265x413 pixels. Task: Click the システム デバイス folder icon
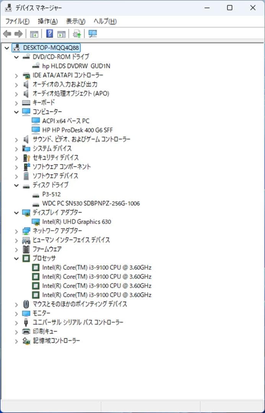(26, 148)
